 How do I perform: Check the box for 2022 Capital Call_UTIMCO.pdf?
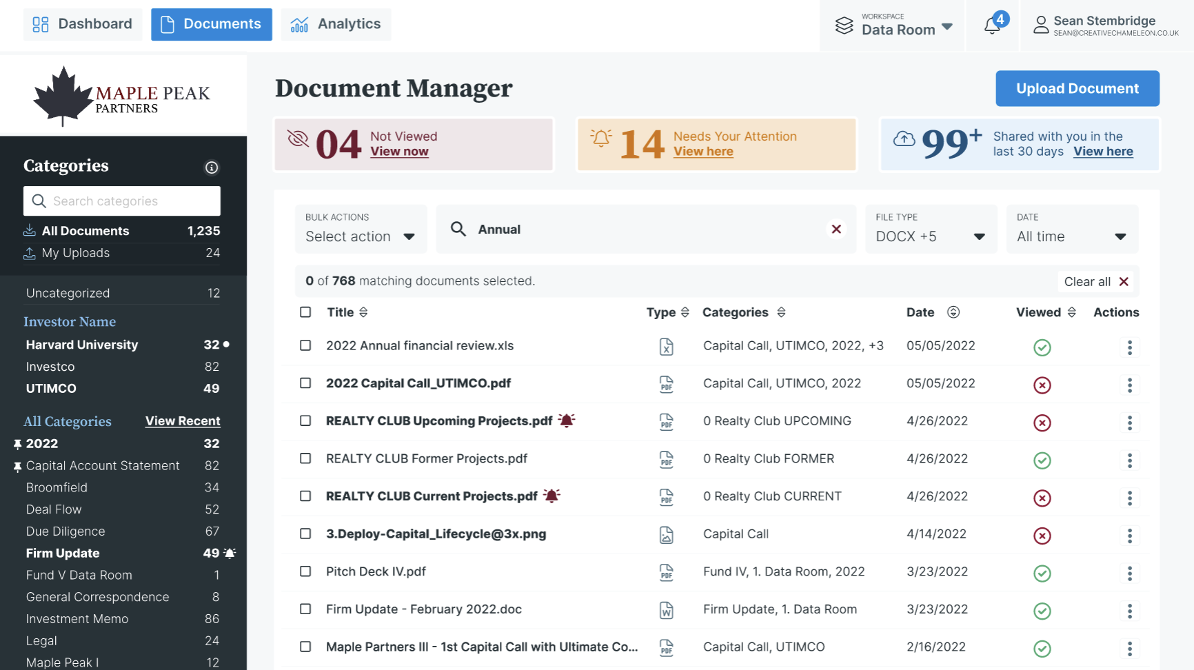[305, 383]
